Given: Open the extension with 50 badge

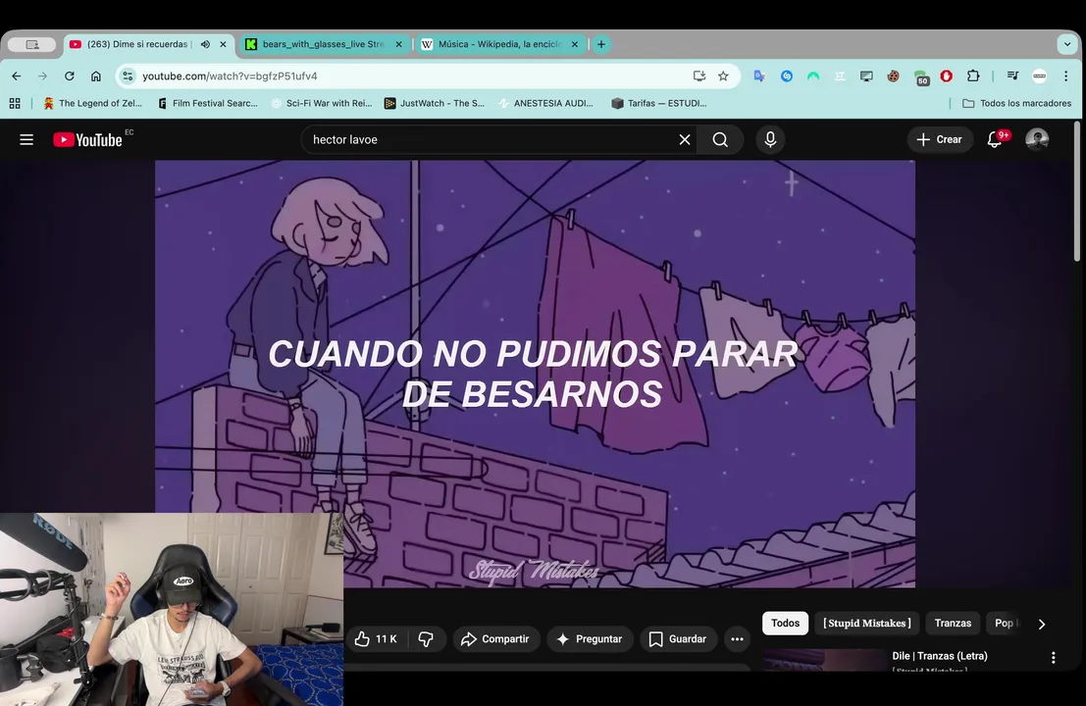Looking at the screenshot, I should click(920, 76).
